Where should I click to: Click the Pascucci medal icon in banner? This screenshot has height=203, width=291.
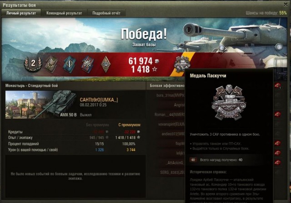pyautogui.click(x=182, y=64)
